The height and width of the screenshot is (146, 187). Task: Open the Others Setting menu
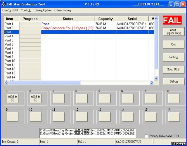(x=63, y=10)
